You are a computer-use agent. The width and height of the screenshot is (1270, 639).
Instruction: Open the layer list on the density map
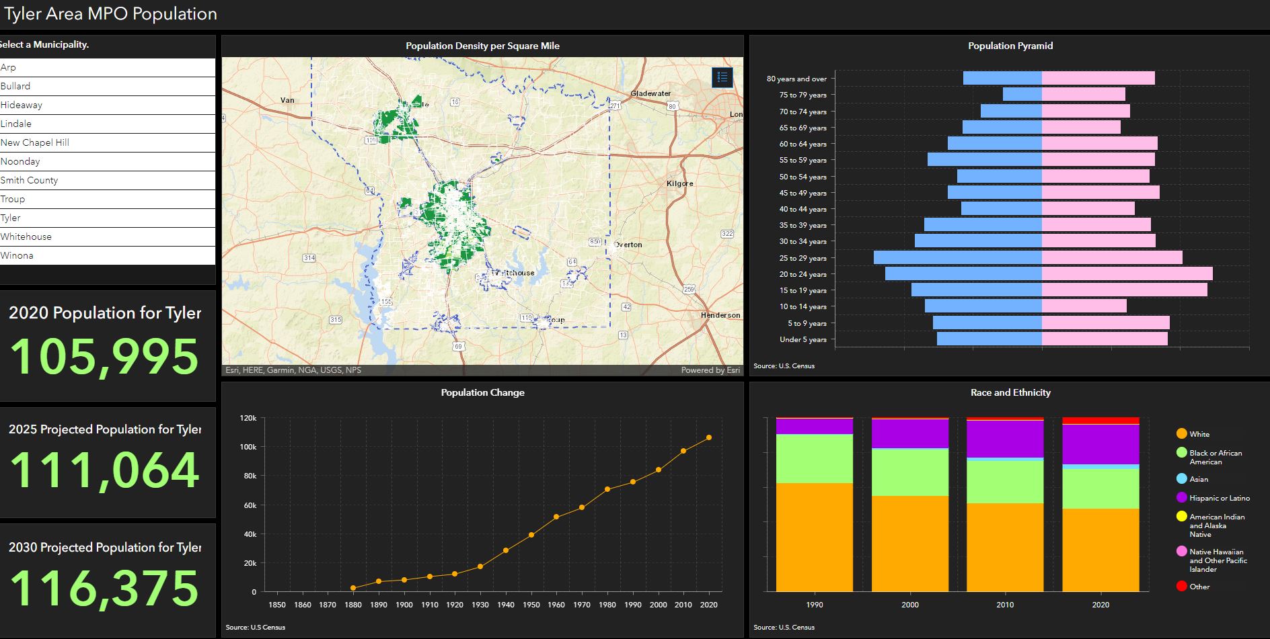pos(720,77)
